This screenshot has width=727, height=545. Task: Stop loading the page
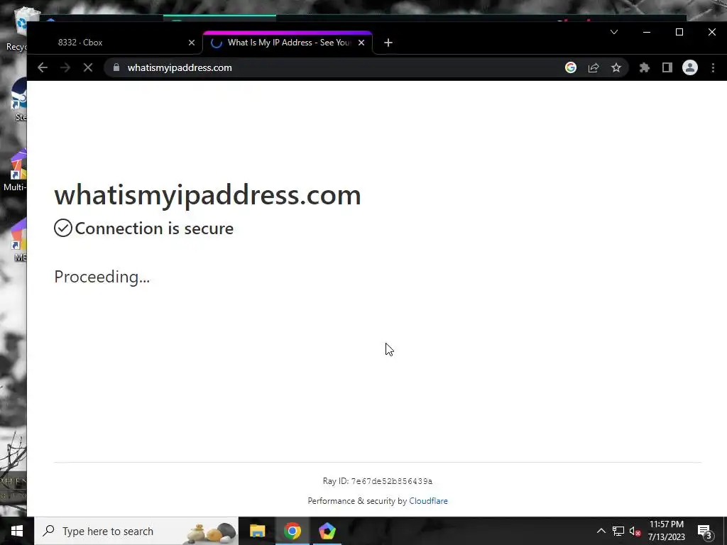point(87,67)
